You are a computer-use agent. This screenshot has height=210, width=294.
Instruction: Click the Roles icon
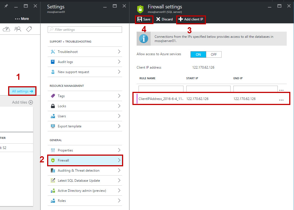tap(53, 201)
